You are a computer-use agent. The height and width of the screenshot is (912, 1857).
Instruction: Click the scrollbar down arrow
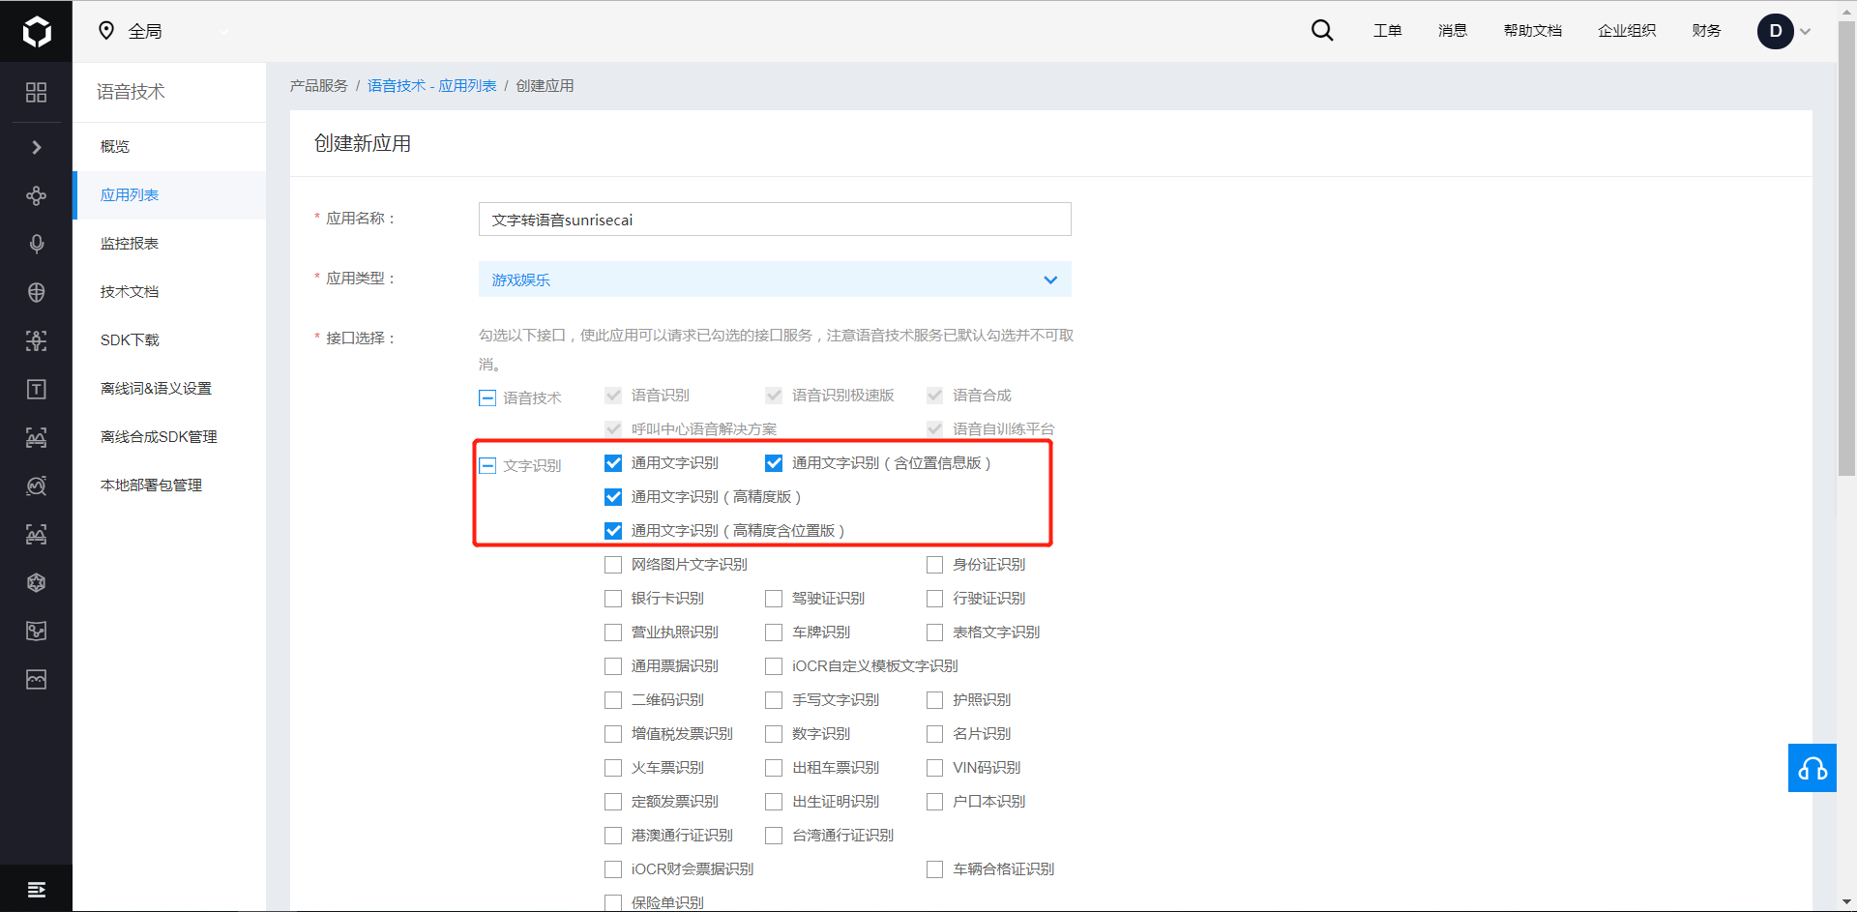pos(1847,903)
